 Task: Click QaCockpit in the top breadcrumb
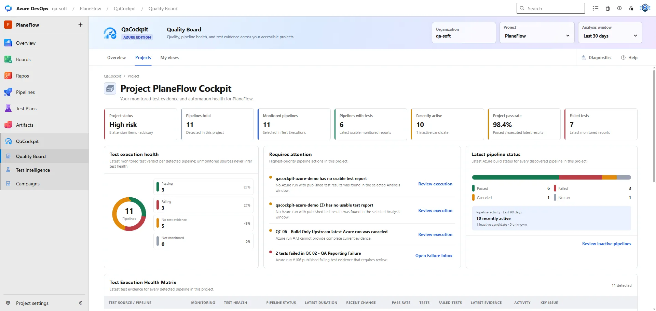pos(125,9)
